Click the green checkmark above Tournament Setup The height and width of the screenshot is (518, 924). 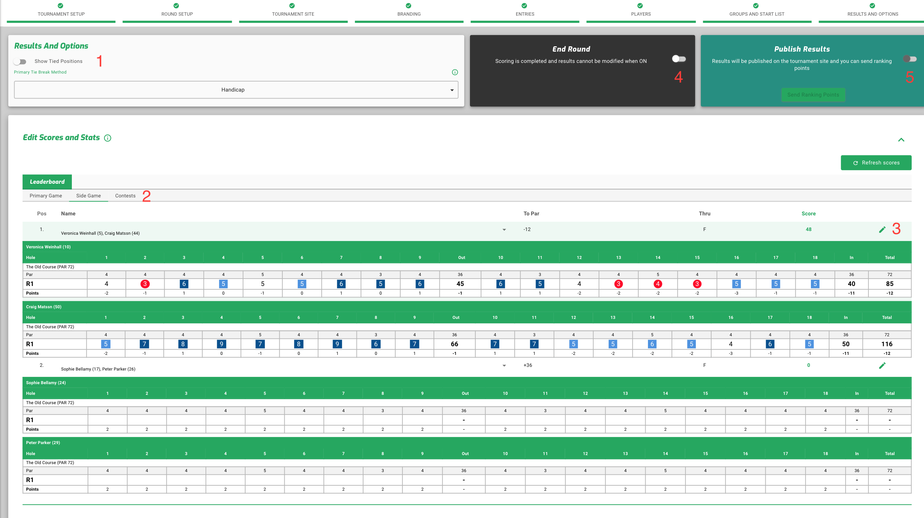tap(61, 5)
